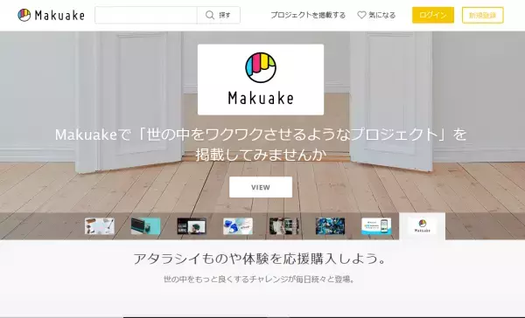
Task: Select the dark collage carousel thumbnail
Action: pos(284,226)
